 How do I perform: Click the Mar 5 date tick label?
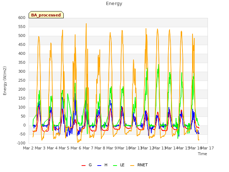pyautogui.click(x=64, y=148)
